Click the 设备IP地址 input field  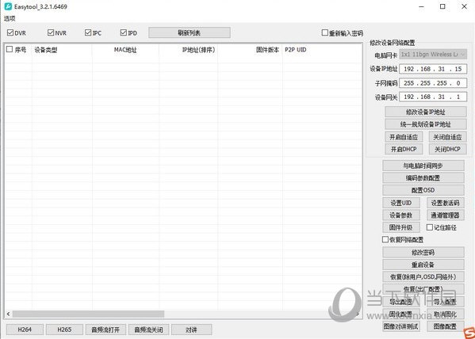pyautogui.click(x=433, y=69)
